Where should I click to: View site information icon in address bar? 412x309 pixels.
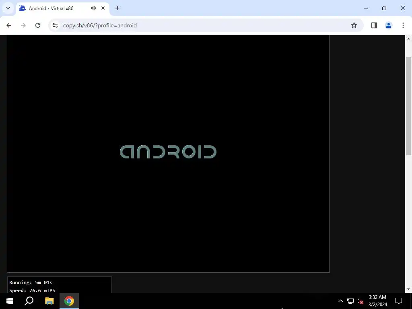coord(55,25)
